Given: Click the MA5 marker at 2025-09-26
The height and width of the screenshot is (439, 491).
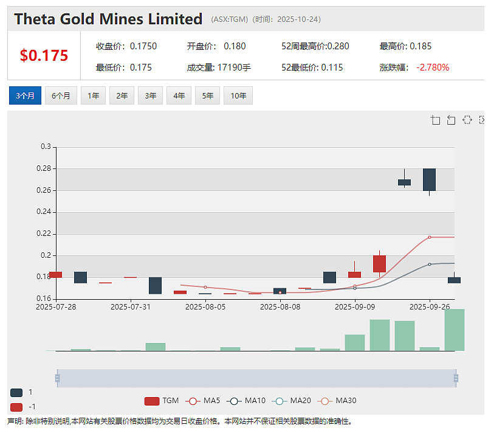Looking at the screenshot, I should 430,237.
